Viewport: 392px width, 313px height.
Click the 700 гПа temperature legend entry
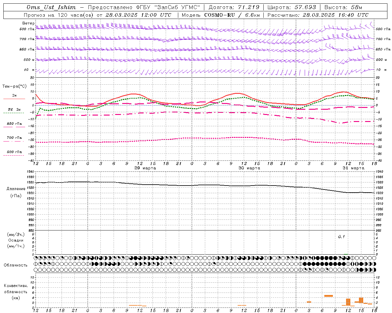14,138
